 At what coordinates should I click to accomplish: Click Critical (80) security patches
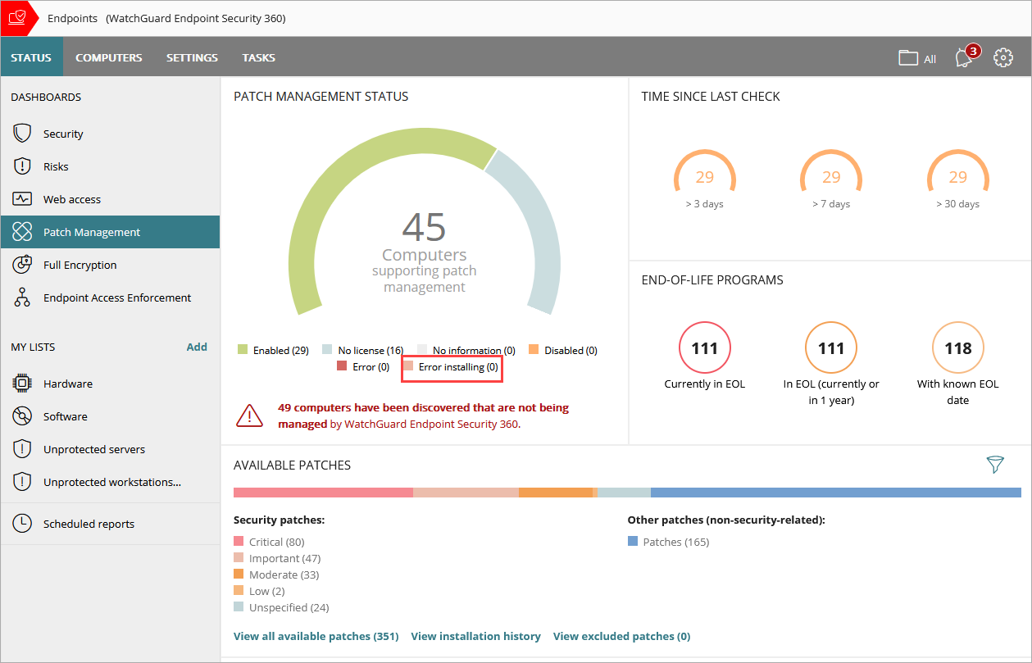pos(269,542)
